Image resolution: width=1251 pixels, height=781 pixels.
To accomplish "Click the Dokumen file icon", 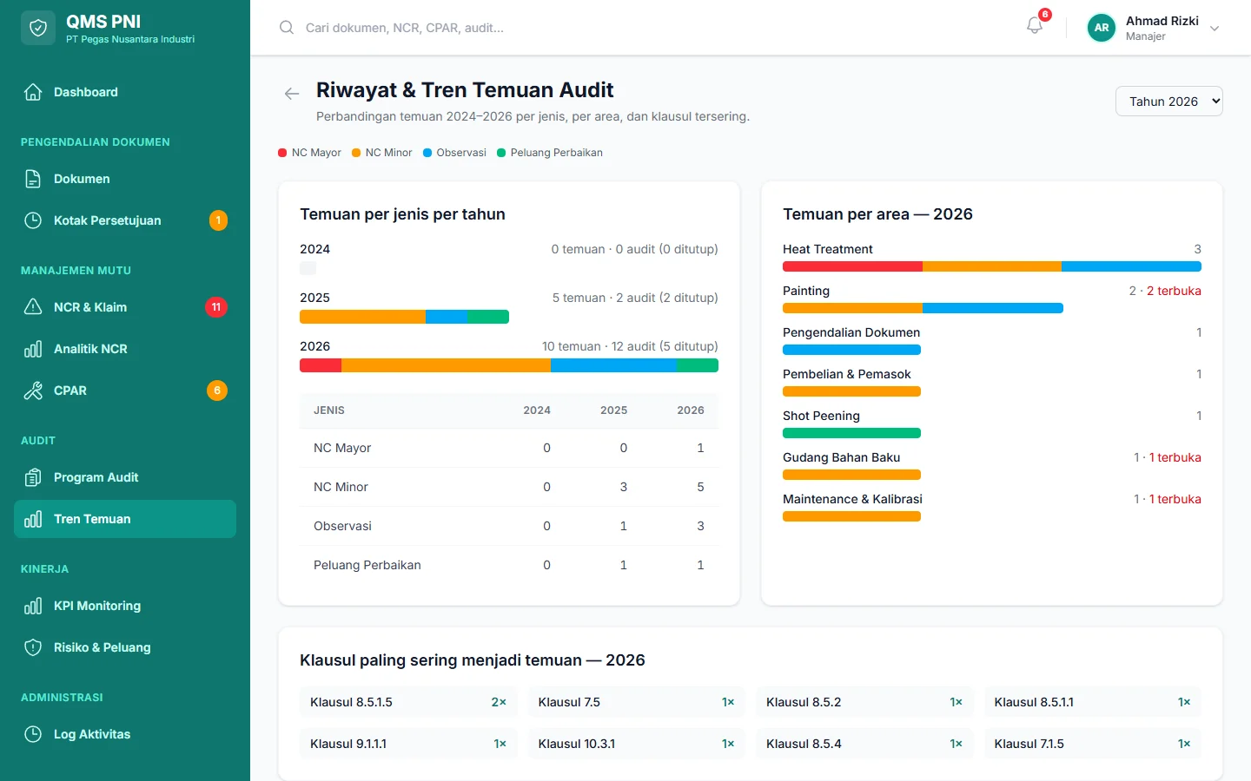I will pyautogui.click(x=33, y=179).
